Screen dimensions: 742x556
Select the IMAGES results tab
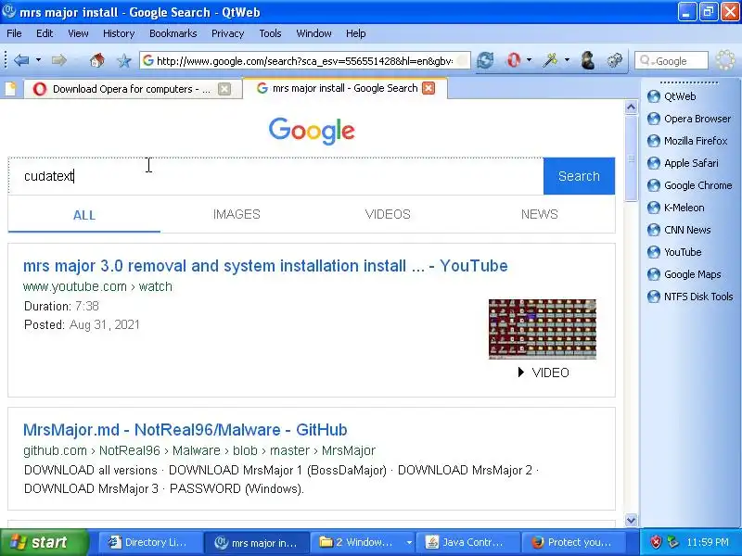tap(237, 214)
